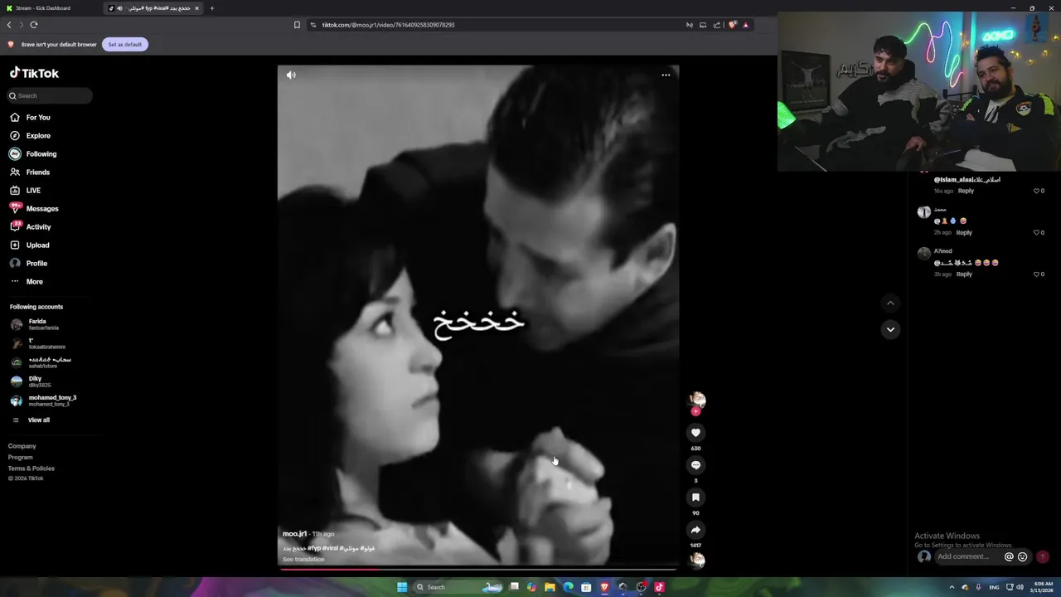Viewport: 1061px width, 597px height.
Task: Reply to the 2h ago comment
Action: click(964, 232)
